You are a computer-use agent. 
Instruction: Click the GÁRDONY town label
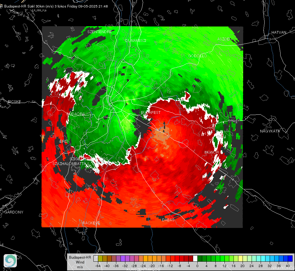14,212
